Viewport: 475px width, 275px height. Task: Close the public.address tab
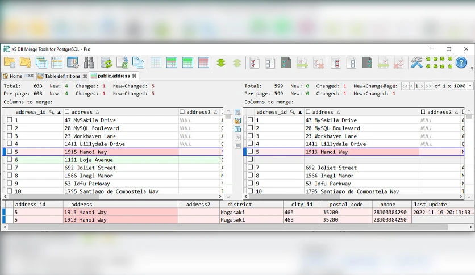tap(134, 76)
